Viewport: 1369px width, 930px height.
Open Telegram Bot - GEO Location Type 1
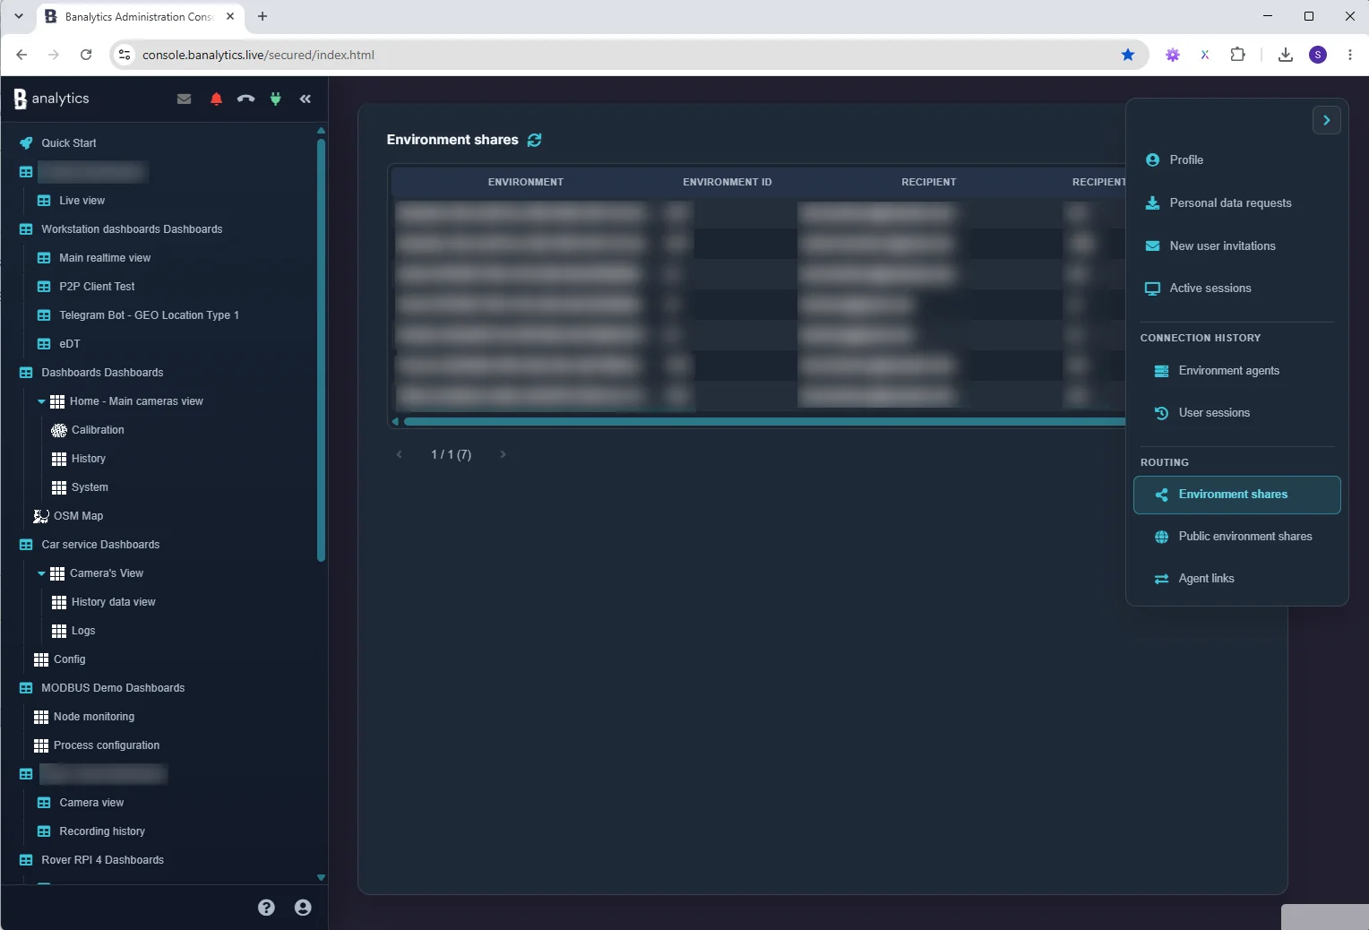[x=149, y=315]
